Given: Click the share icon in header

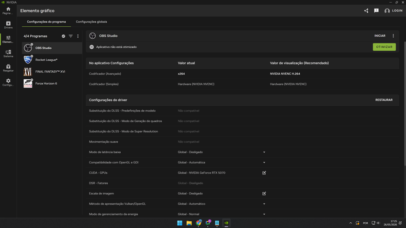Looking at the screenshot, I should [x=366, y=11].
